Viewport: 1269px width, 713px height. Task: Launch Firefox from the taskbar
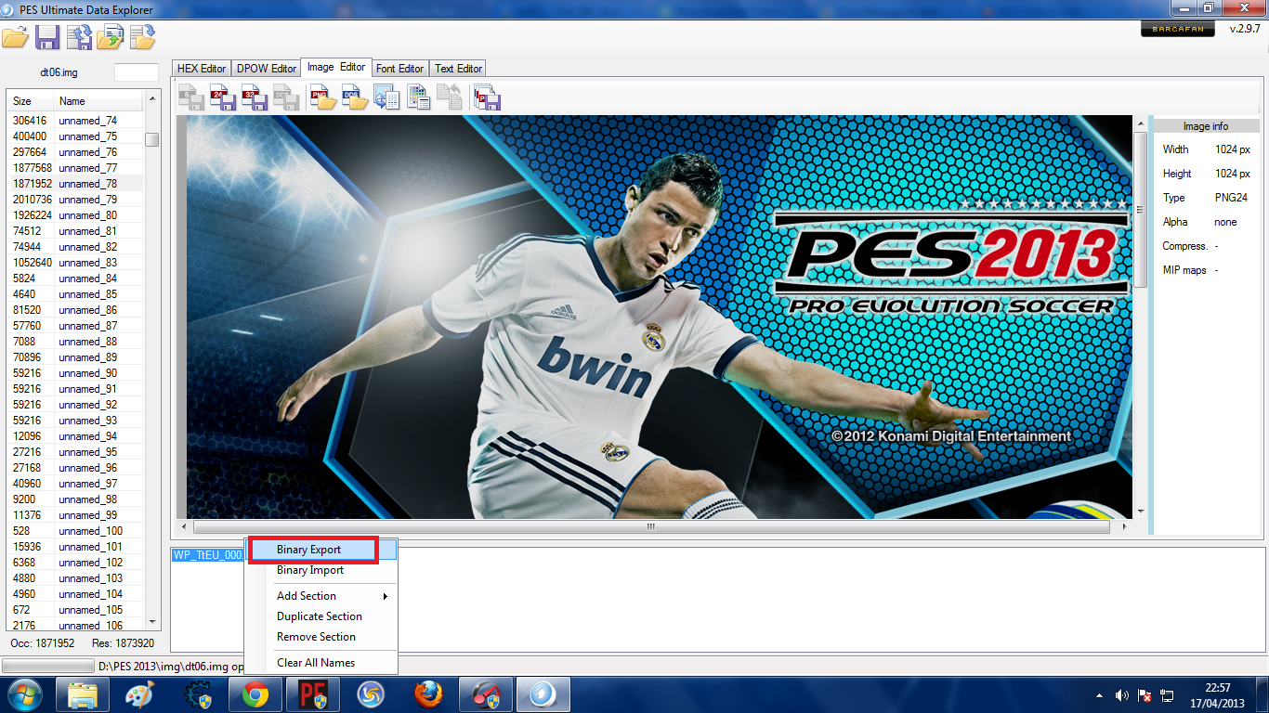(428, 694)
